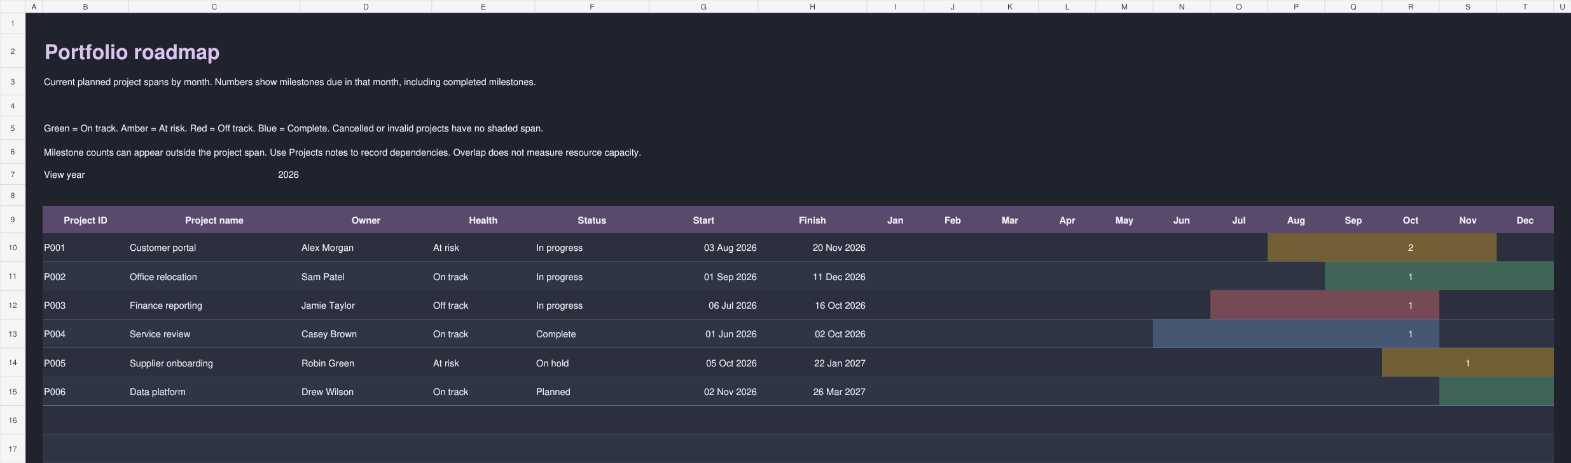1571x463 pixels.
Task: Click the Owner header cell
Action: (x=366, y=220)
